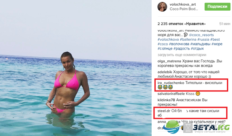
Task: Click the green Подписки button
Action: click(217, 7)
